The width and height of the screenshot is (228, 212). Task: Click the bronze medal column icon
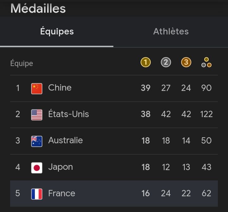(186, 62)
